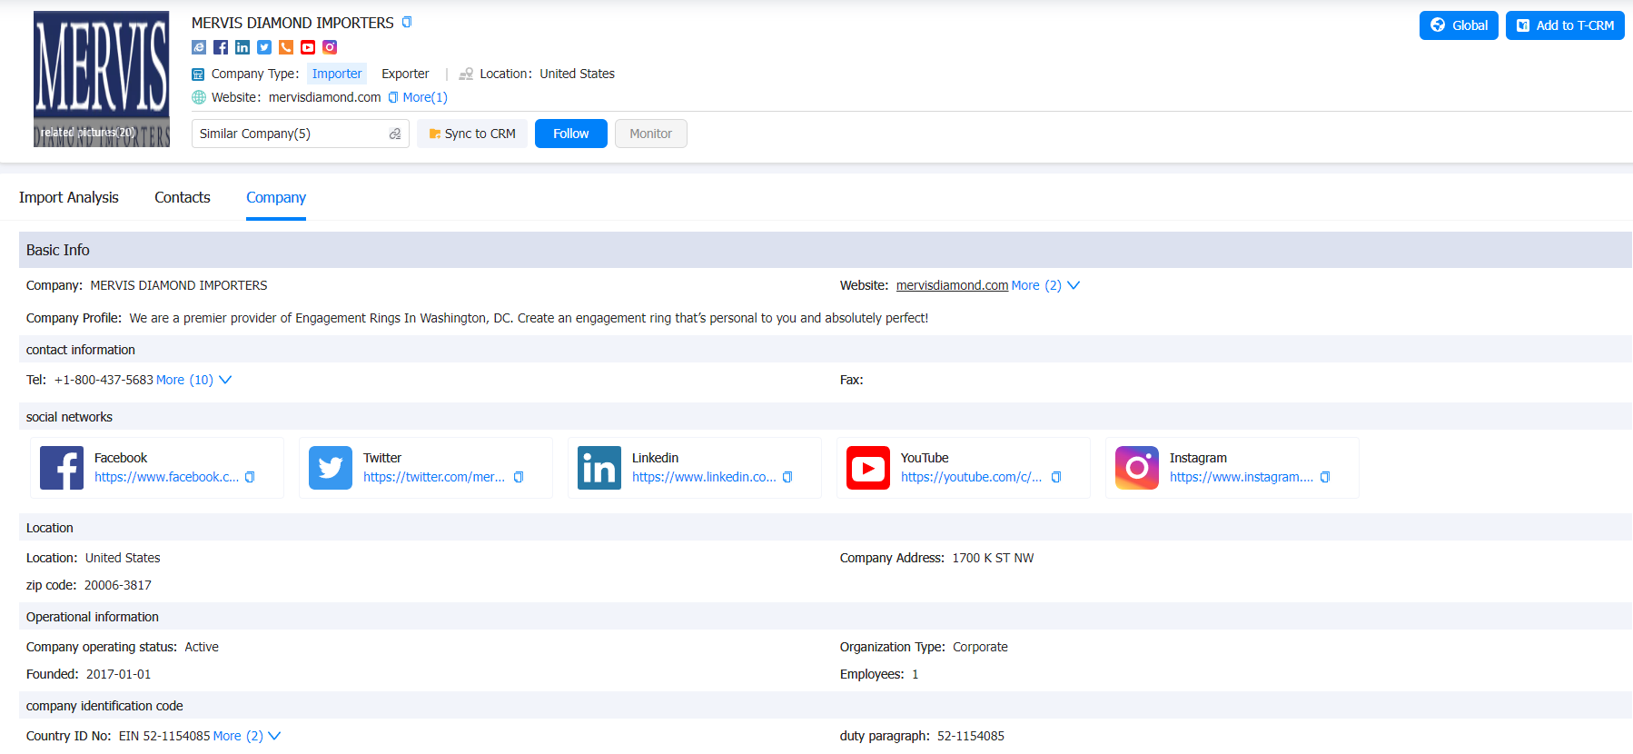
Task: Show More(1) websites in header
Action: [425, 97]
